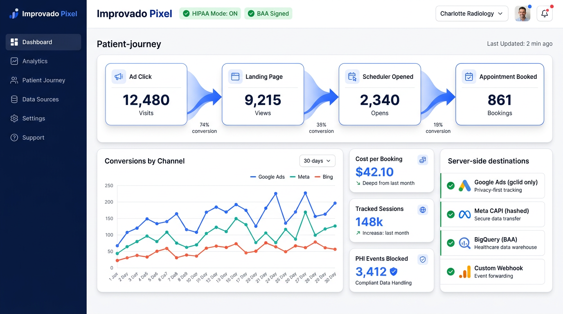Click the Support question mark icon
Screen dimensions: 563x314
(x=14, y=137)
